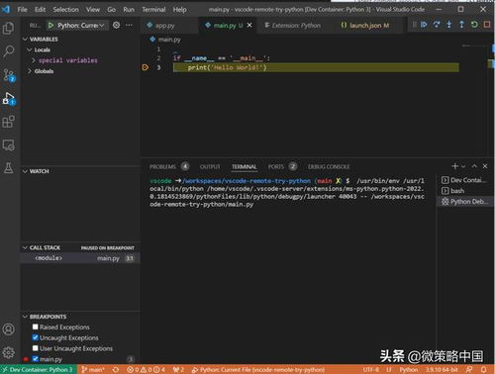Click the feedback icon in status bar
Screen dimensions: 495x374
[x=469, y=369]
